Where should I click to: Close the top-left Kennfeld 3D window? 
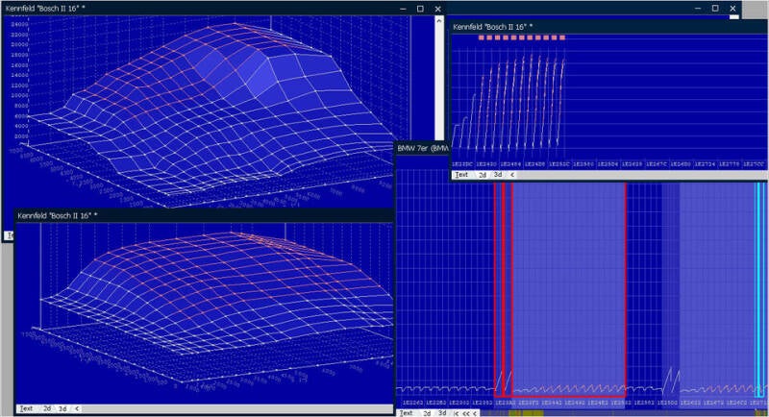point(437,9)
